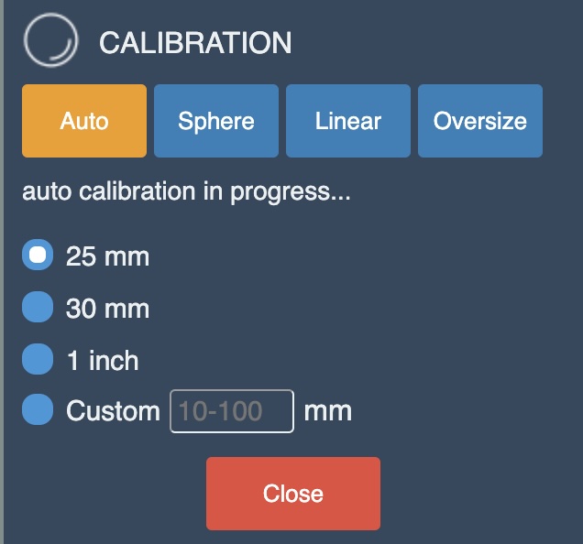Enable the Custom size radio button

click(38, 410)
